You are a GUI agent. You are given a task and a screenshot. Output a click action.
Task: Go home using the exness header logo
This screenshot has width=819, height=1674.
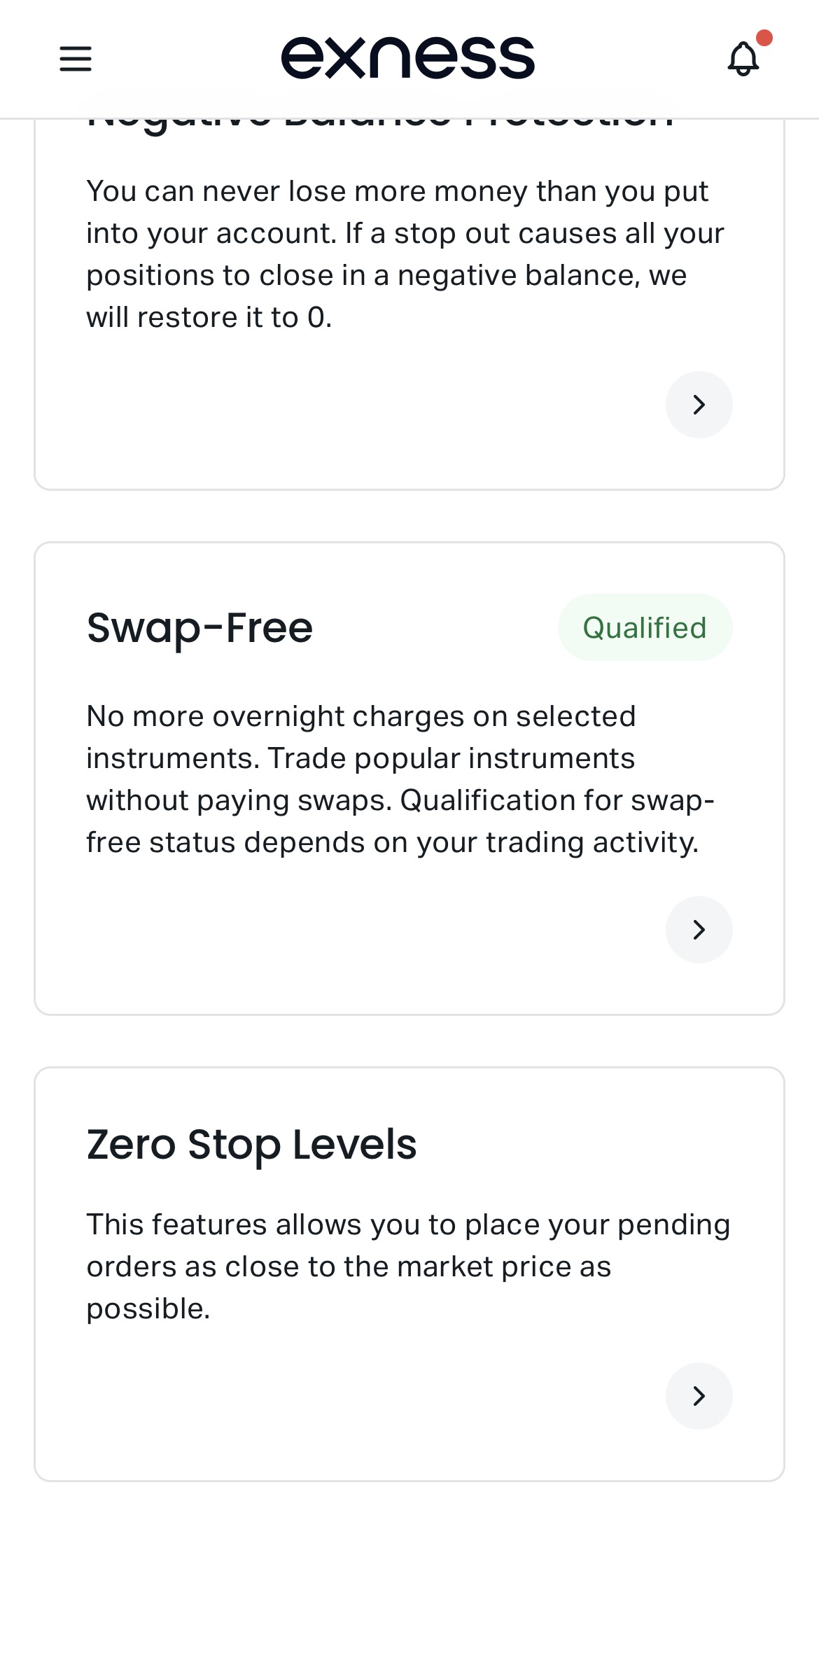tap(409, 57)
